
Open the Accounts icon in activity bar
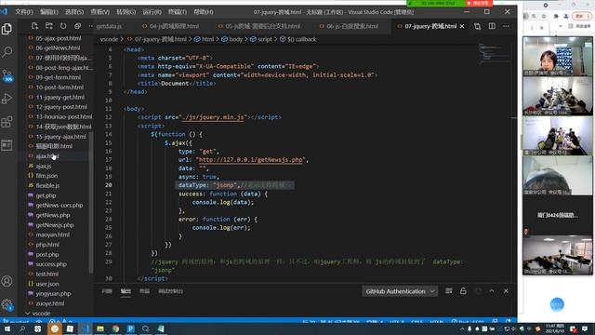click(x=7, y=281)
